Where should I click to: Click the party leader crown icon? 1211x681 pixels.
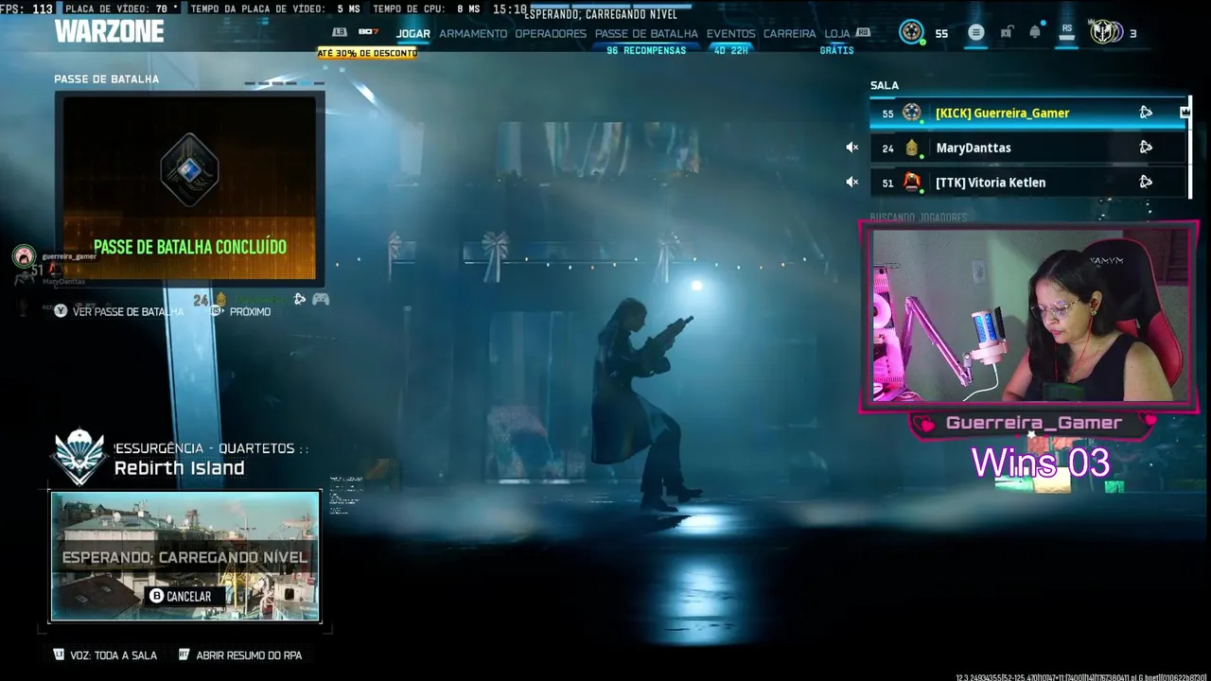pyautogui.click(x=1185, y=113)
